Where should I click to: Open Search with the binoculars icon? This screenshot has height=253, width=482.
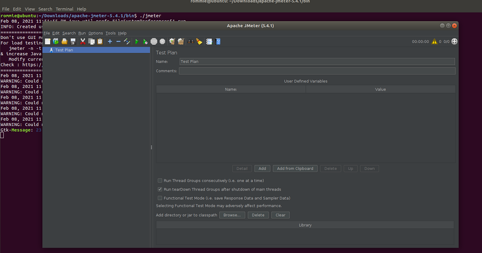[190, 41]
